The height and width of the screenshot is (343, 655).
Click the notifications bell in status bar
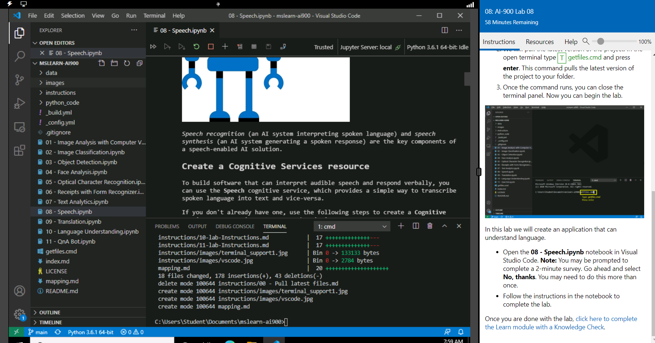[x=461, y=332]
